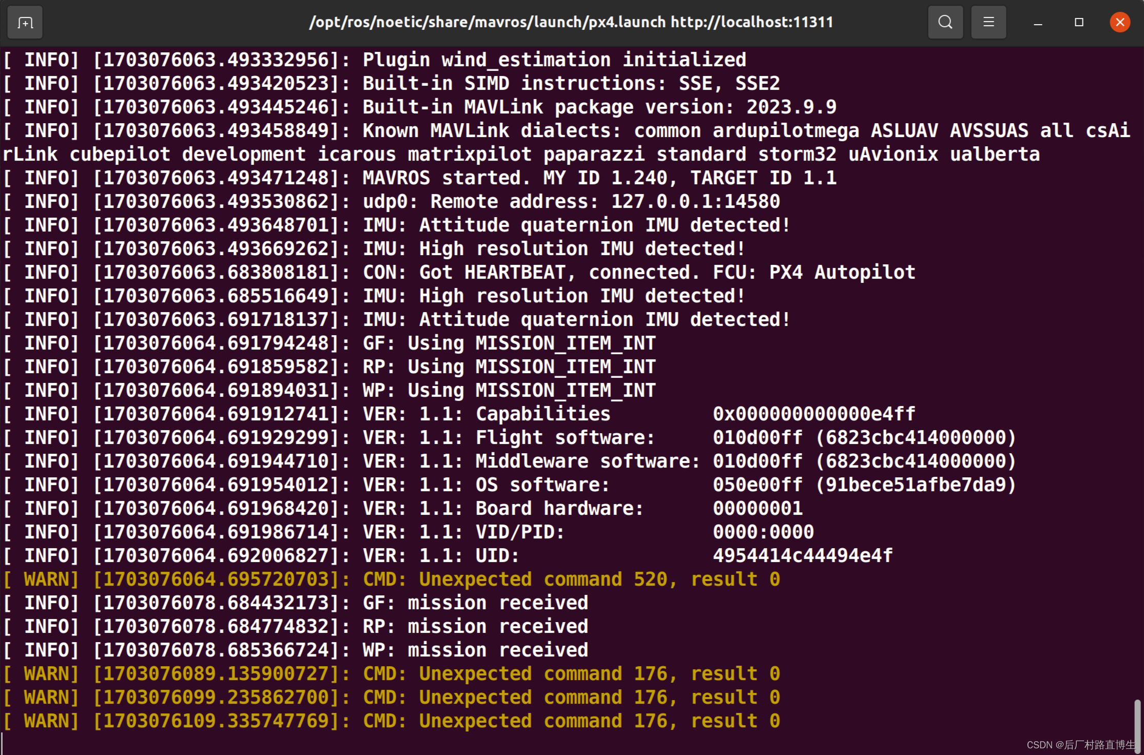
Task: Click 'VID/PID: 0000:0000' line
Action: click(409, 532)
